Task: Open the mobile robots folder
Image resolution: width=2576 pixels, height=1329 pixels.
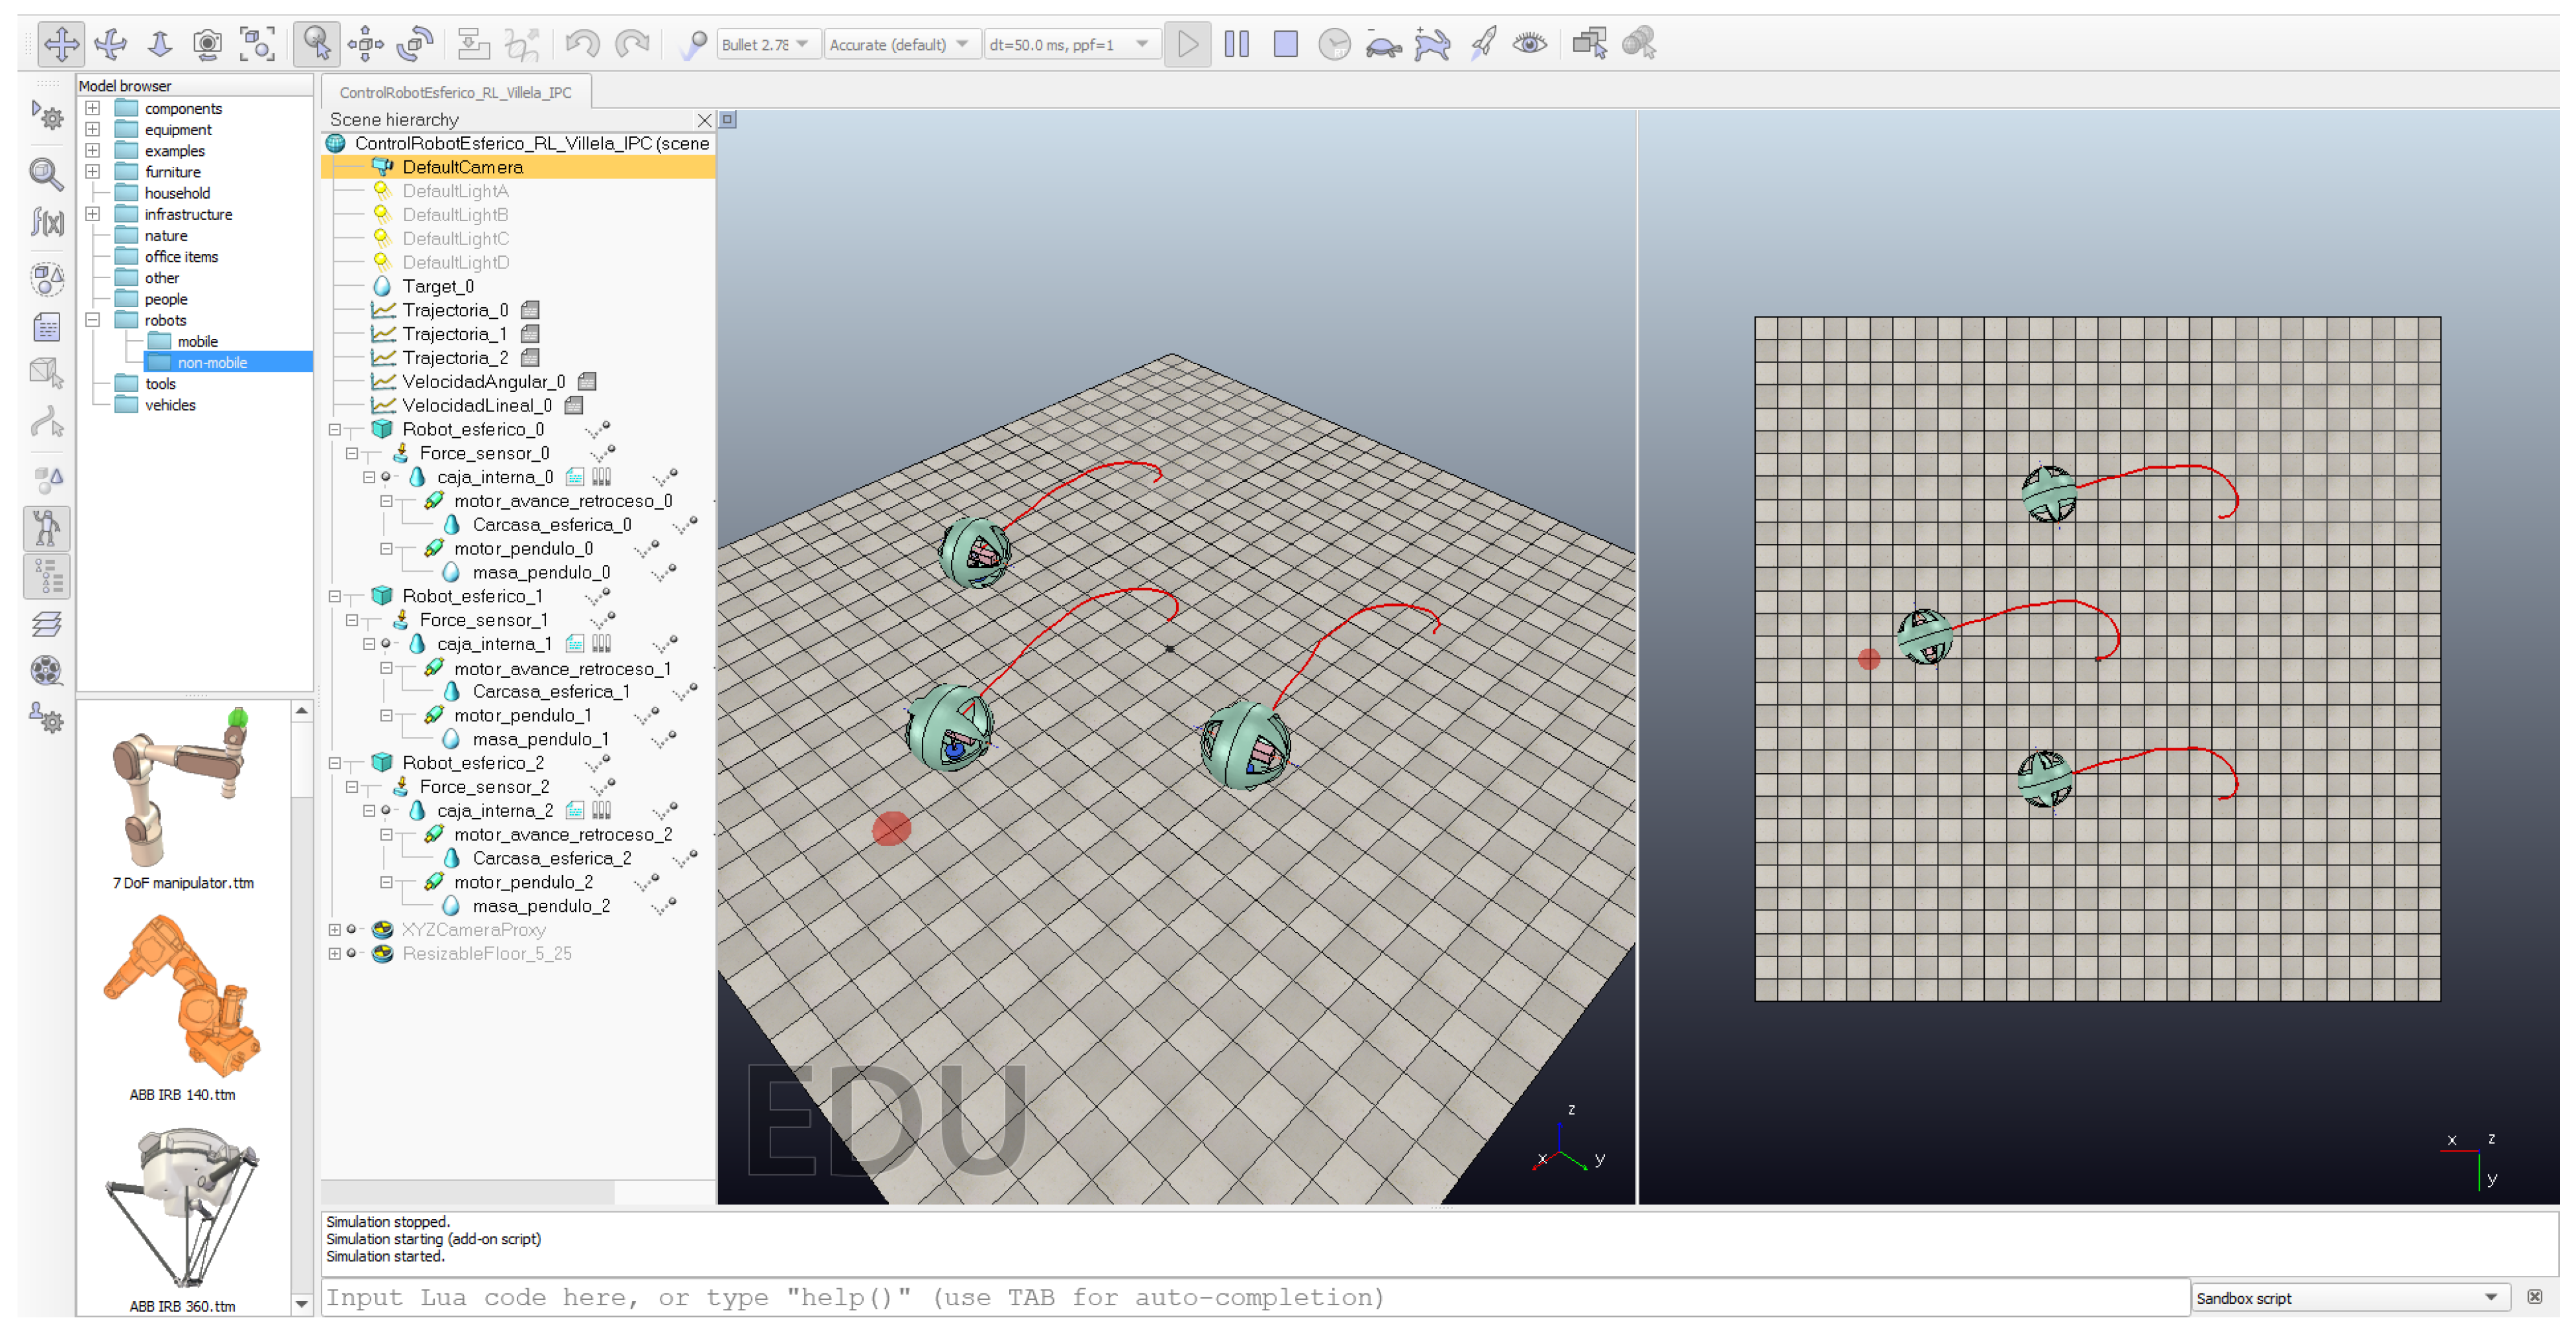Action: point(197,342)
